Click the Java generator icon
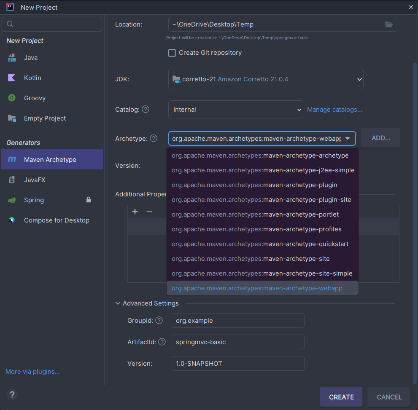The height and width of the screenshot is (410, 418). coord(12,57)
